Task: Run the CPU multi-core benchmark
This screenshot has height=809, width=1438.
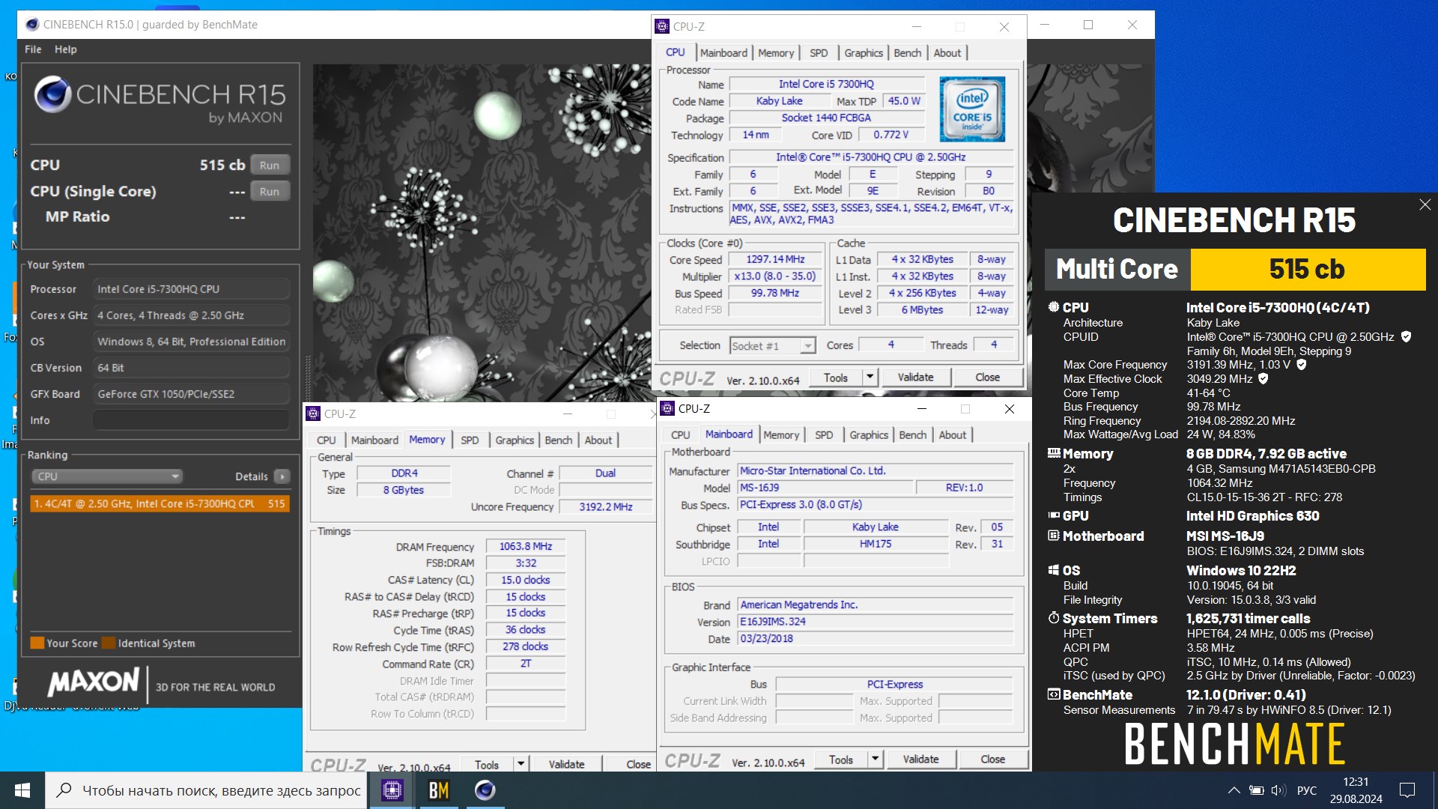Action: coord(270,166)
